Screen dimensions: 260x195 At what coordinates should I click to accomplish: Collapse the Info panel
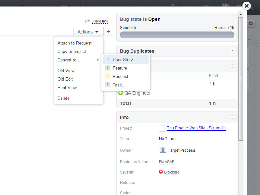pos(232,117)
